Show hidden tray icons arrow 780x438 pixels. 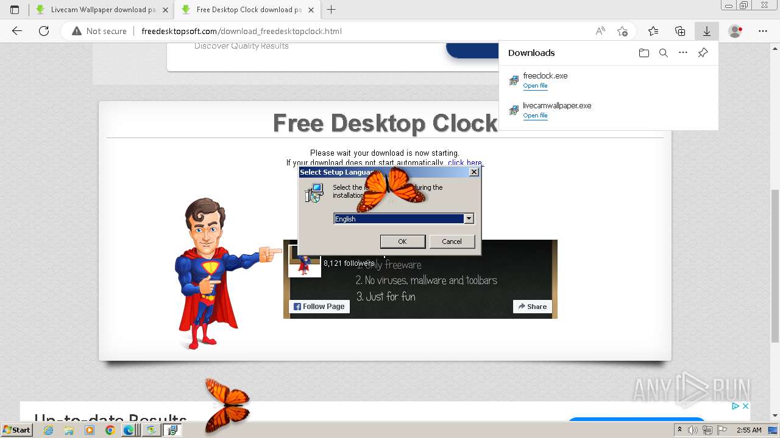pyautogui.click(x=680, y=430)
